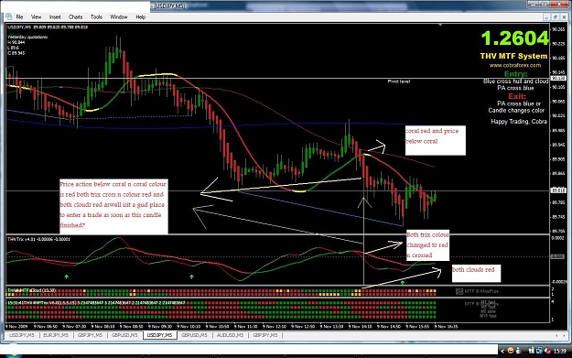Image resolution: width=572 pixels, height=358 pixels.
Task: Open the last GBPJPY,M5 tab after AUDUSD,M5
Action: [x=265, y=335]
